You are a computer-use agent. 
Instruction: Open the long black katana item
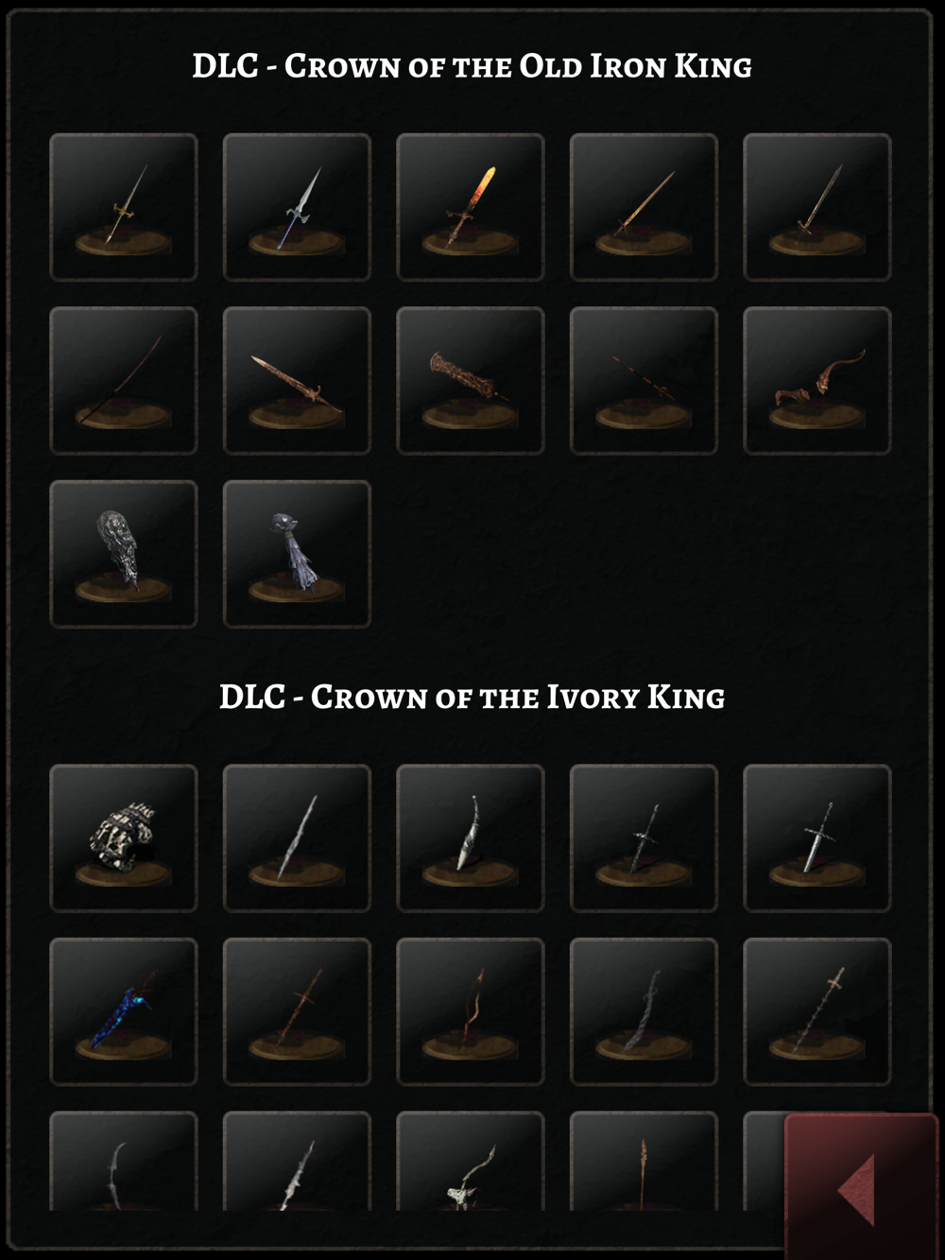click(124, 381)
